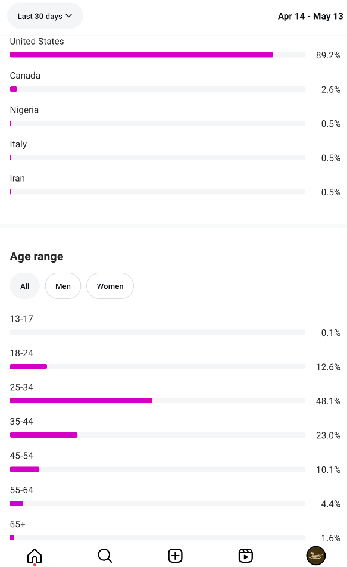The width and height of the screenshot is (347, 567).
Task: Click the 18-24 age group label
Action: [21, 353]
